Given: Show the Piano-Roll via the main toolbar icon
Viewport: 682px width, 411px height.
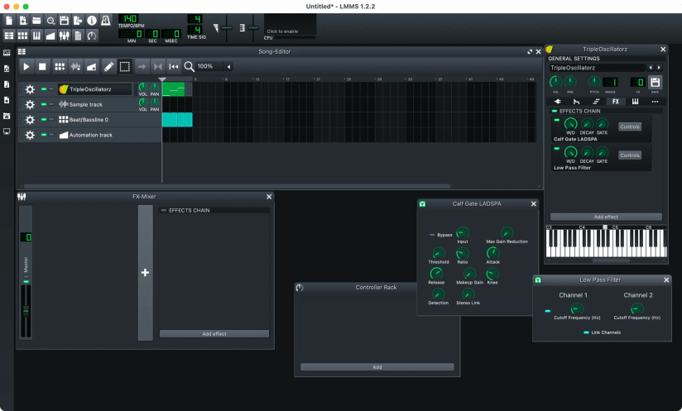Looking at the screenshot, I should point(36,36).
